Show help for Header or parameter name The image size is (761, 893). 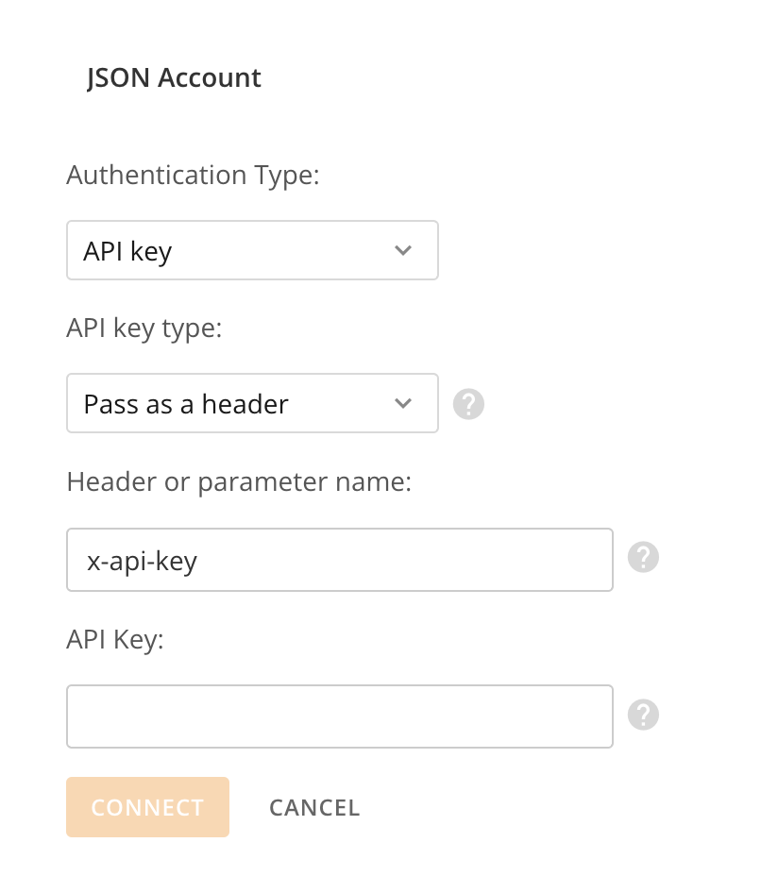coord(643,557)
